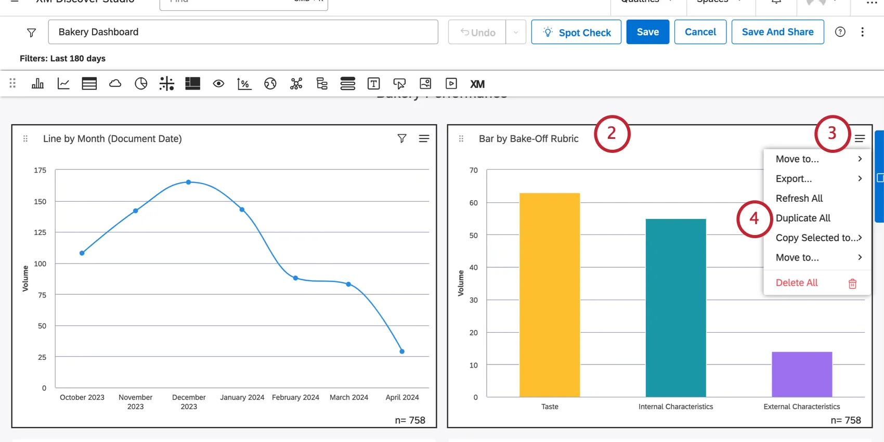Click the Bakery Dashboard title field
The image size is (884, 442).
(243, 32)
